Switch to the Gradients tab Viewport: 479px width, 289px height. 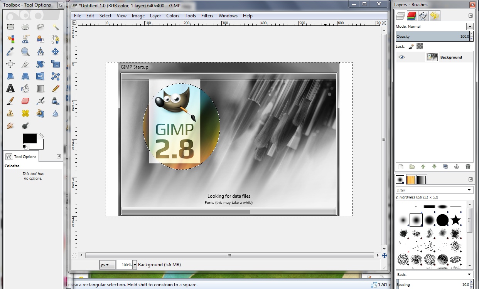click(422, 180)
